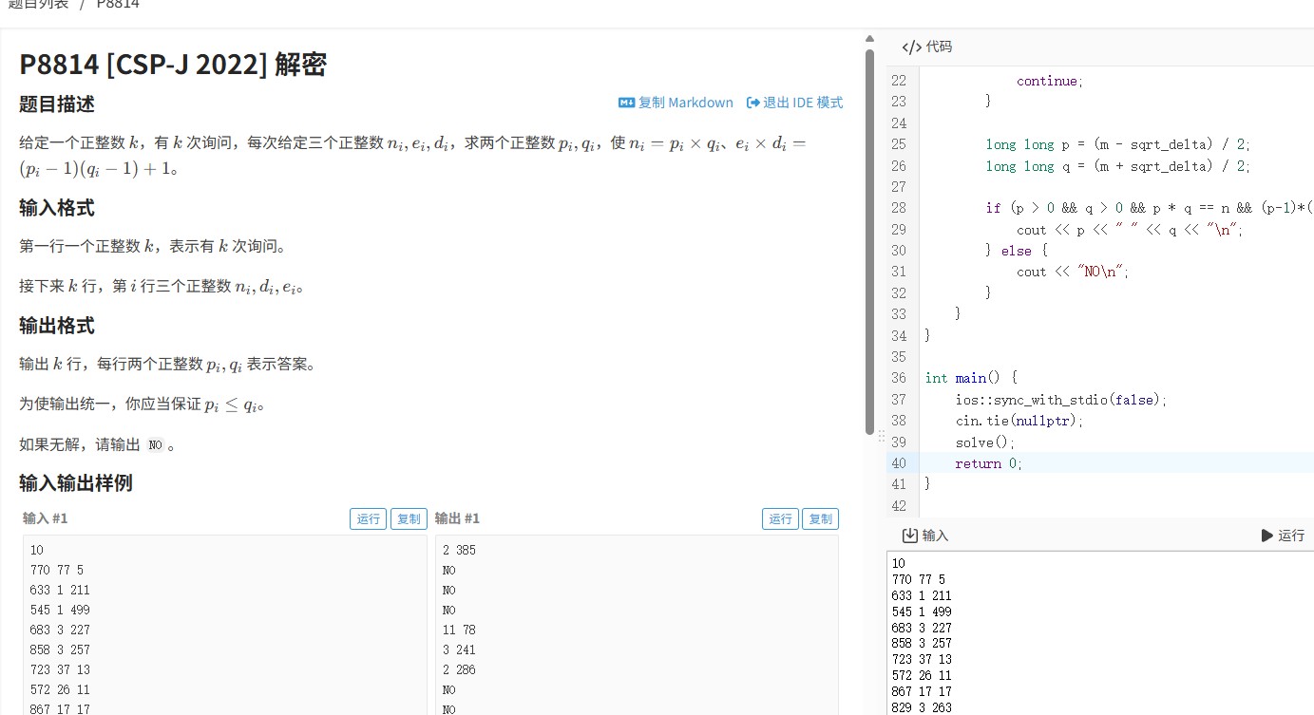Viewport: 1314px width, 715px height.
Task: Click the scroll-up arrow above problem scrollbar
Action: 868,39
